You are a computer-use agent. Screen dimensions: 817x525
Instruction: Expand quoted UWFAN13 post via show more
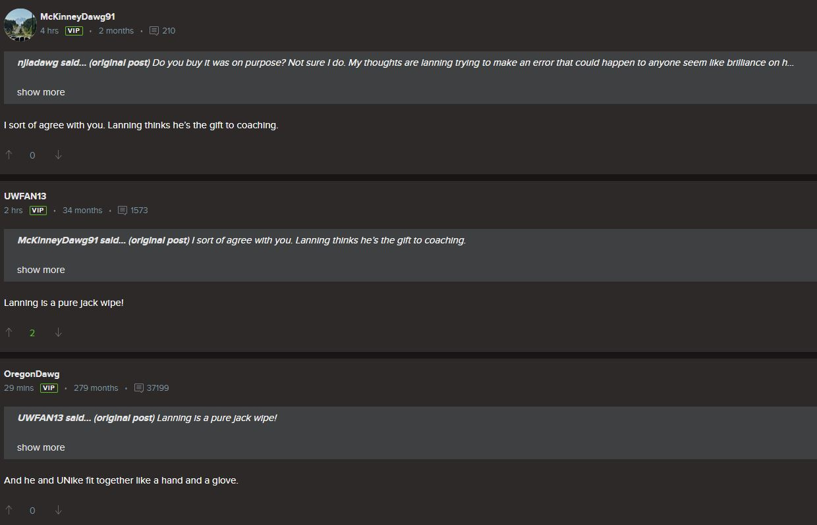pyautogui.click(x=41, y=447)
